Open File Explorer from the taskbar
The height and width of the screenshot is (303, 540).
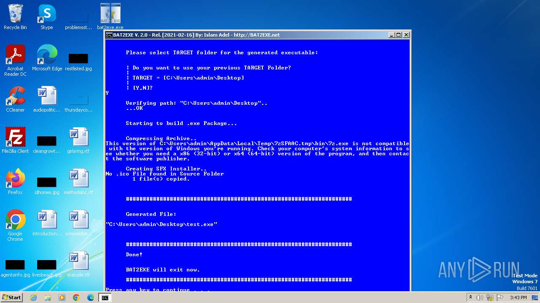(x=48, y=298)
